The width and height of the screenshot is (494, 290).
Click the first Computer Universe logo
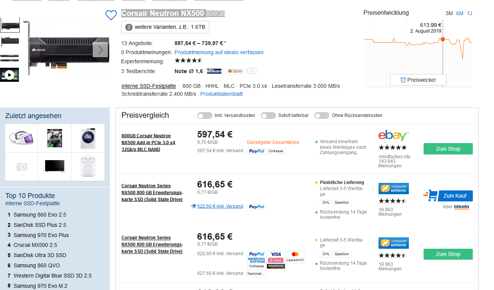393,189
